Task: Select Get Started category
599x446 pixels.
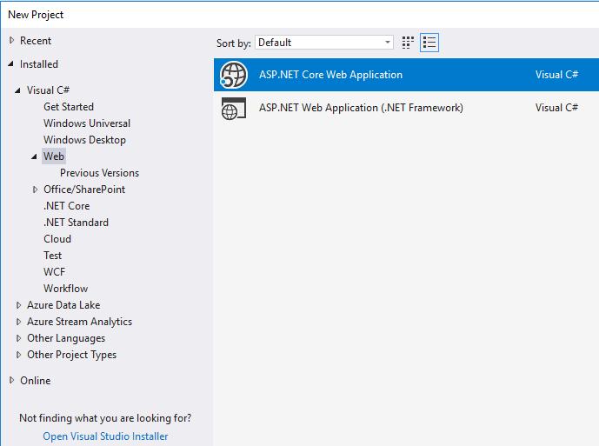Action: click(69, 107)
